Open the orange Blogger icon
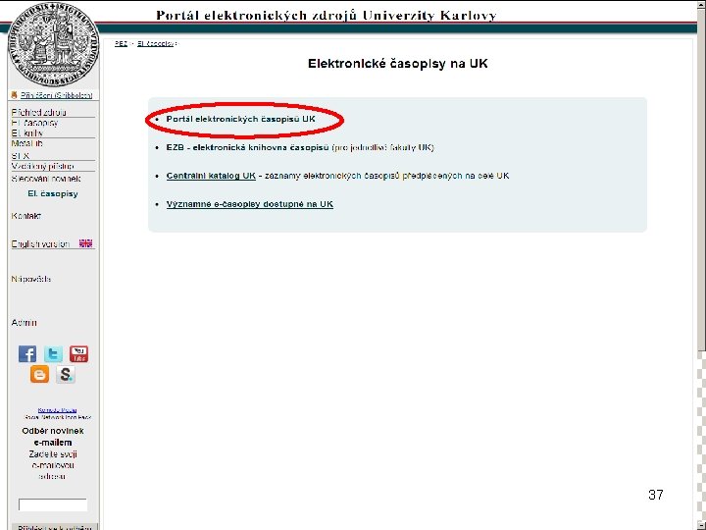The image size is (706, 530). pos(39,375)
